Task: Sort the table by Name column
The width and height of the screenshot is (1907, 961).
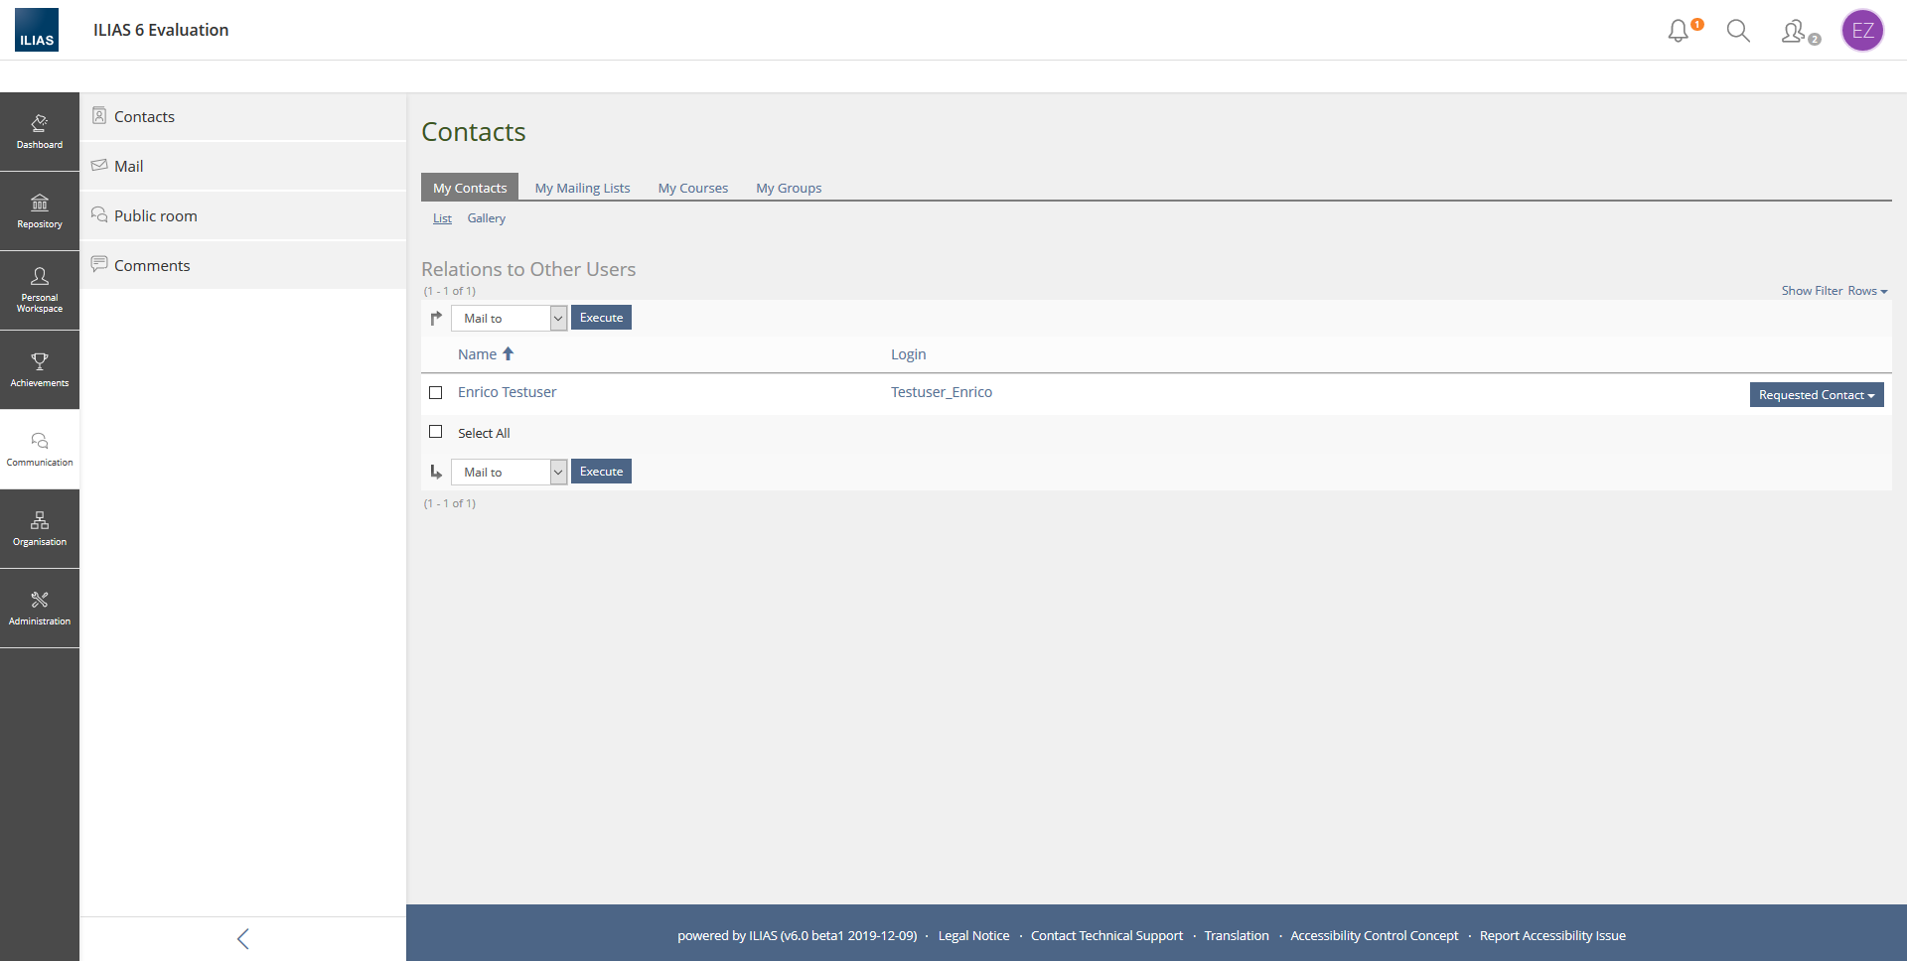Action: [x=478, y=354]
